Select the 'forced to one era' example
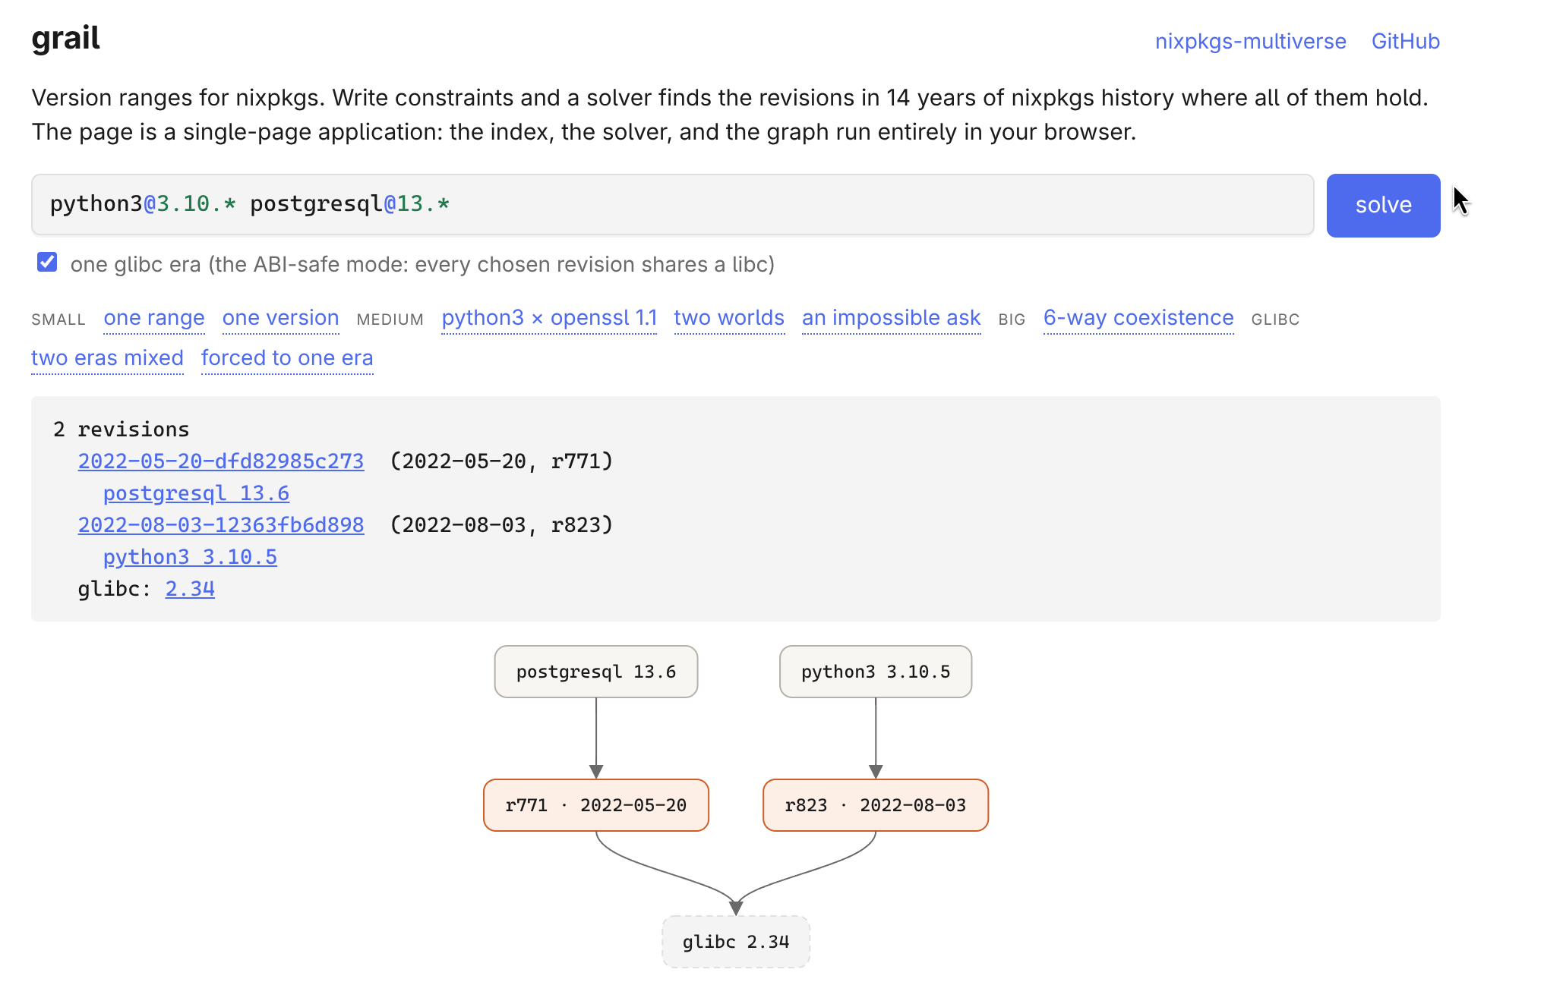Screen dimensions: 1544x982 point(287,358)
